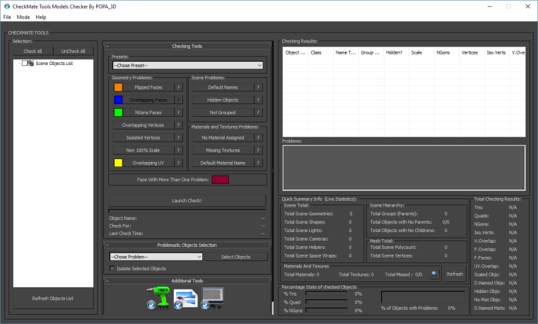Screen dimensions: 538x324
Task: Sort by the Vertices column header
Action: 472,52
